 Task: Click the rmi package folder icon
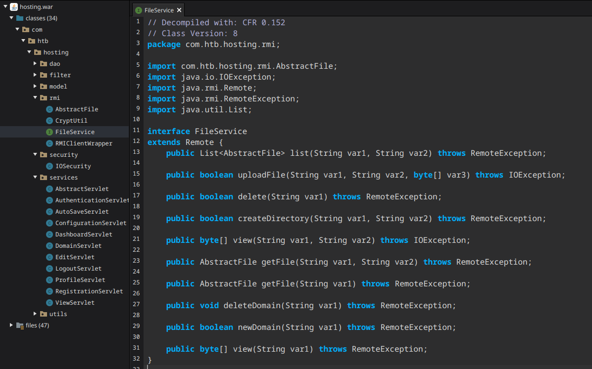click(44, 98)
